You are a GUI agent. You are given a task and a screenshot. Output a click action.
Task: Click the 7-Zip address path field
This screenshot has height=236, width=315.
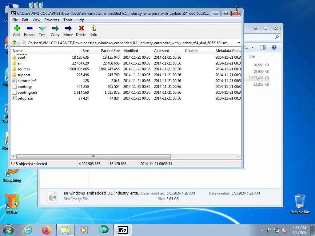click(129, 43)
